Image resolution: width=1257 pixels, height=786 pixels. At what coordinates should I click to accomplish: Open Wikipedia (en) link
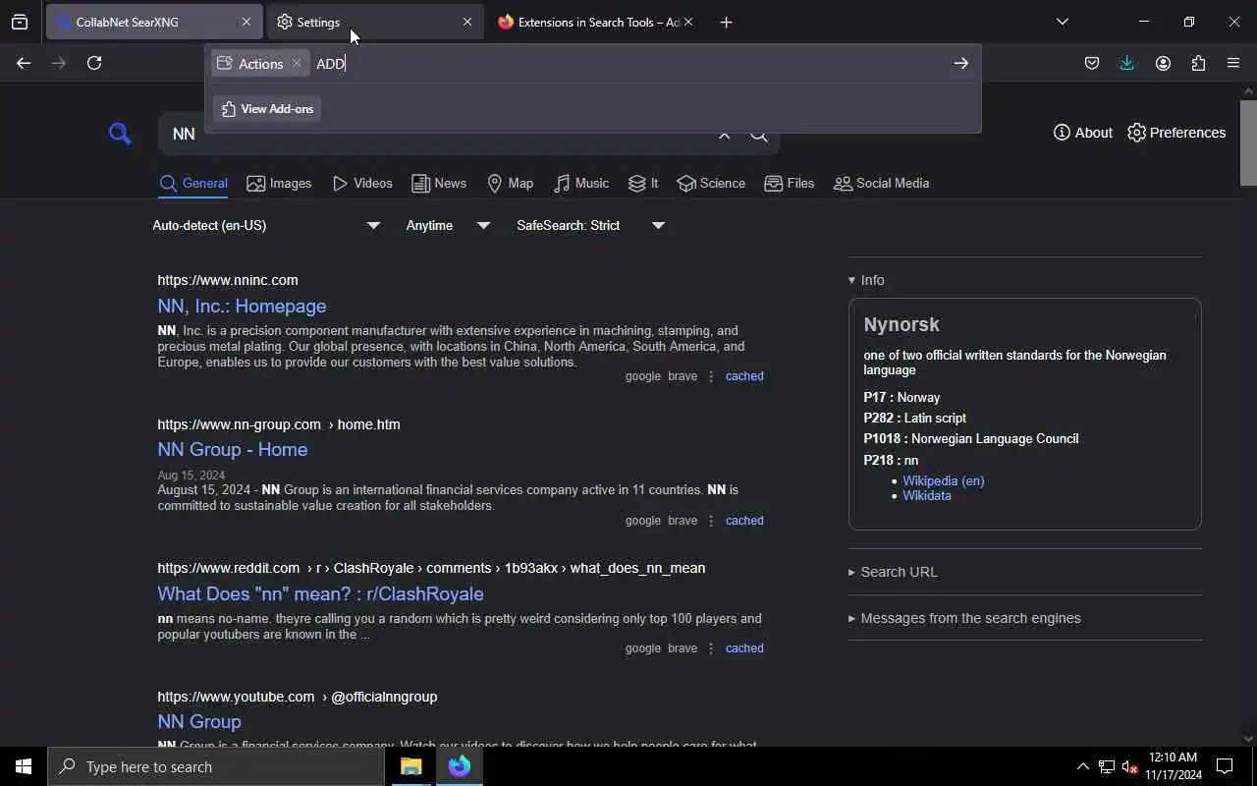pyautogui.click(x=944, y=480)
